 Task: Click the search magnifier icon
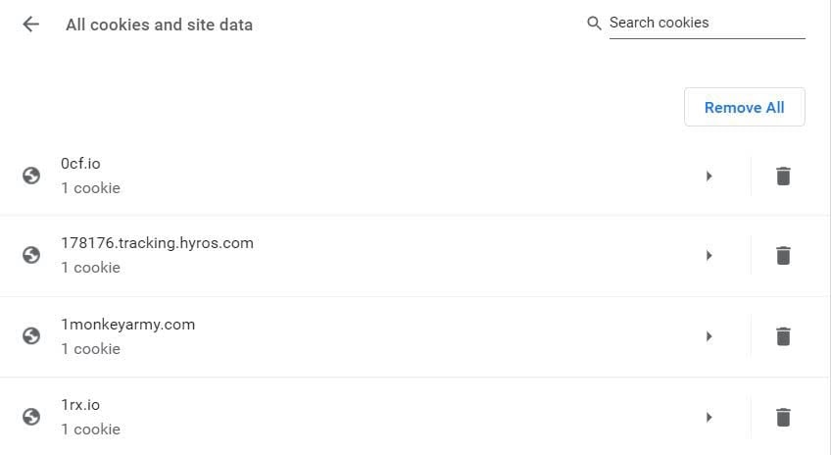pos(594,24)
